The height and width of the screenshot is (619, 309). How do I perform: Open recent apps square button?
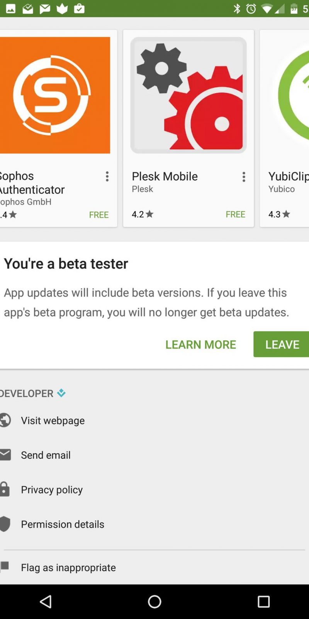(x=263, y=602)
